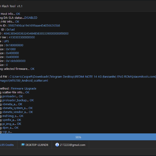Viewport: 156px width, 156px height.
Task: Click the scatter-file info OK line
Action: pos(15,92)
